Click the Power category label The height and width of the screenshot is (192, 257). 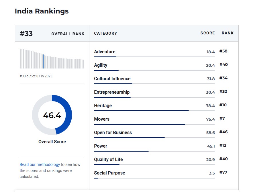[101, 146]
